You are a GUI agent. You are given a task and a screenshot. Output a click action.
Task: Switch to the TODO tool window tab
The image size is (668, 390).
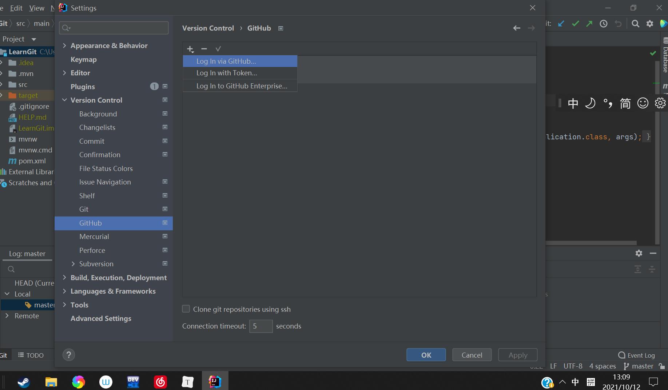[x=31, y=355]
